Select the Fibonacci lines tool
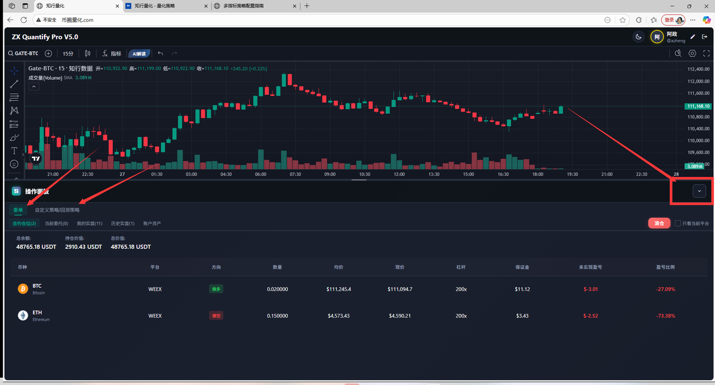This screenshot has width=715, height=385. [x=14, y=97]
